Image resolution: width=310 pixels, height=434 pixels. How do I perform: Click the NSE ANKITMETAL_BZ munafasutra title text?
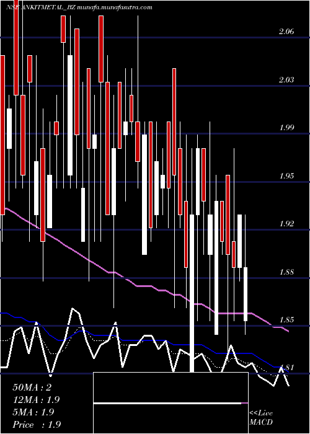[x=79, y=7]
